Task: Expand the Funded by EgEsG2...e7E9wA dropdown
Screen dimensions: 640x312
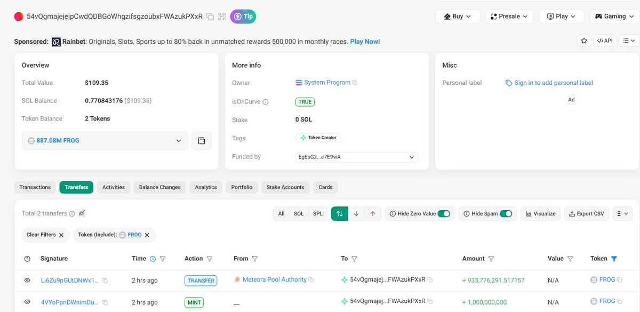Action: (357, 157)
